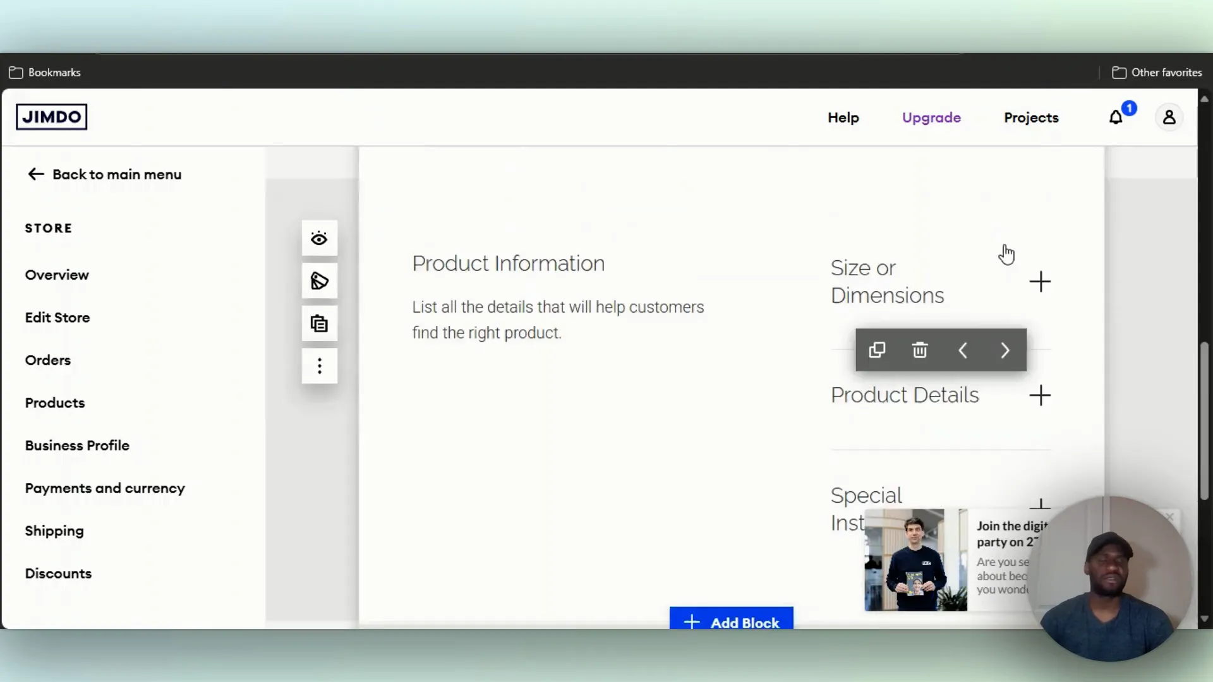Click the eye preview icon
This screenshot has width=1213, height=682.
coord(319,239)
